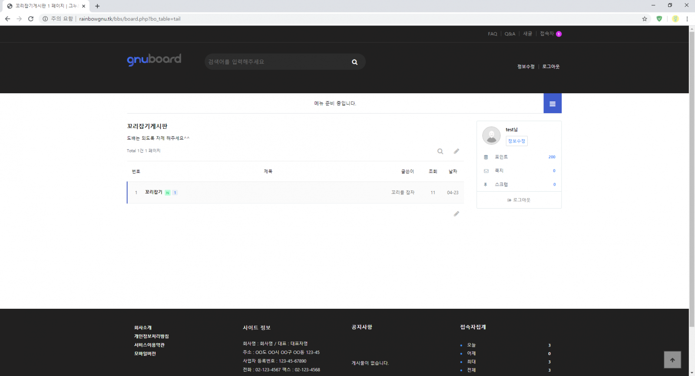The width and height of the screenshot is (695, 376).
Task: Bookmark this page with the star icon
Action: 645,19
